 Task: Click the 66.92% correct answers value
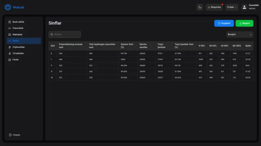tap(178, 78)
